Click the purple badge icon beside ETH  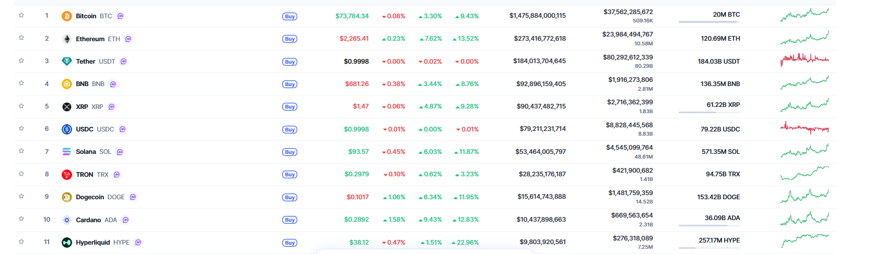point(129,39)
